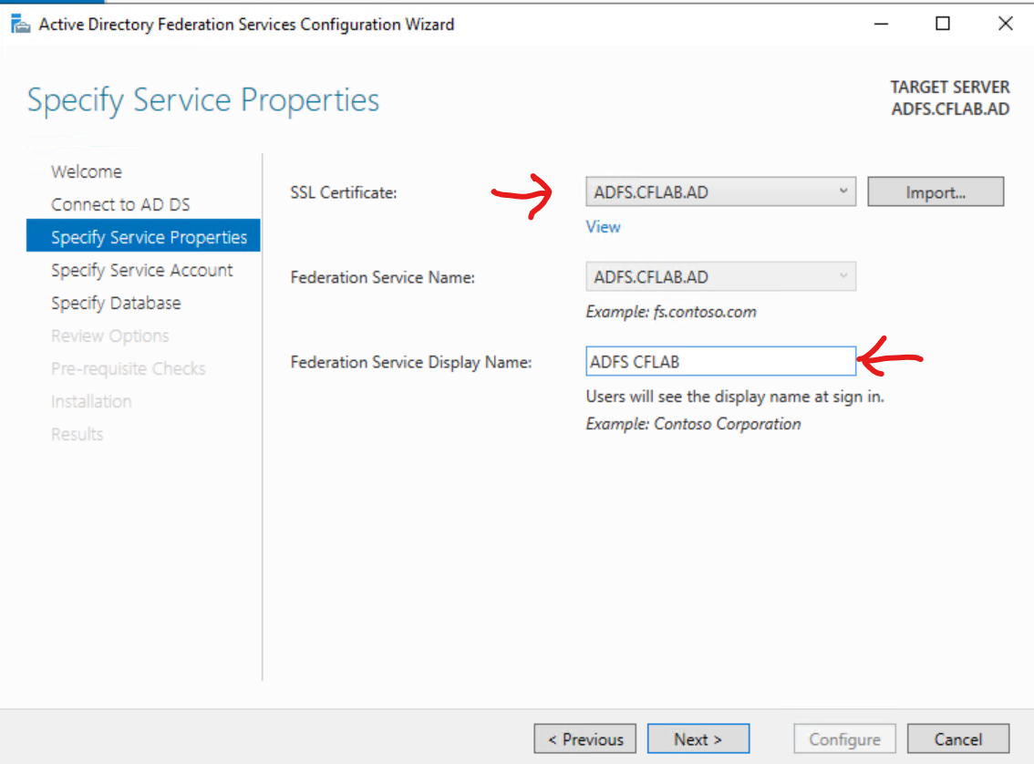Screen dimensions: 1034x764
Task: Click the Configure button
Action: coord(844,739)
